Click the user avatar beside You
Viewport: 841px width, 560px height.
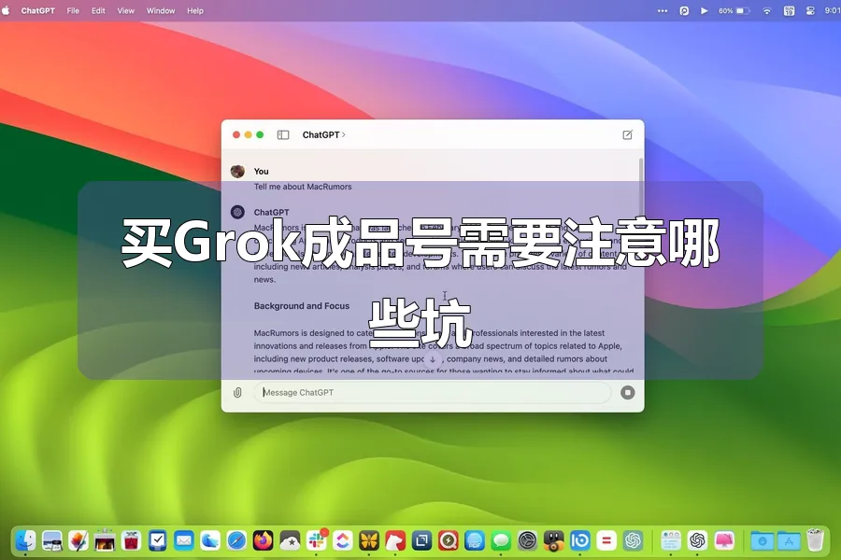237,172
